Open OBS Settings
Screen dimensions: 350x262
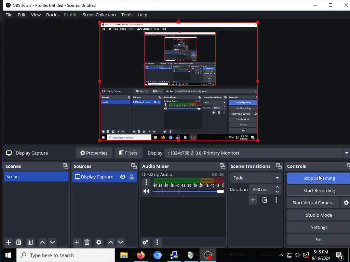coord(319,227)
